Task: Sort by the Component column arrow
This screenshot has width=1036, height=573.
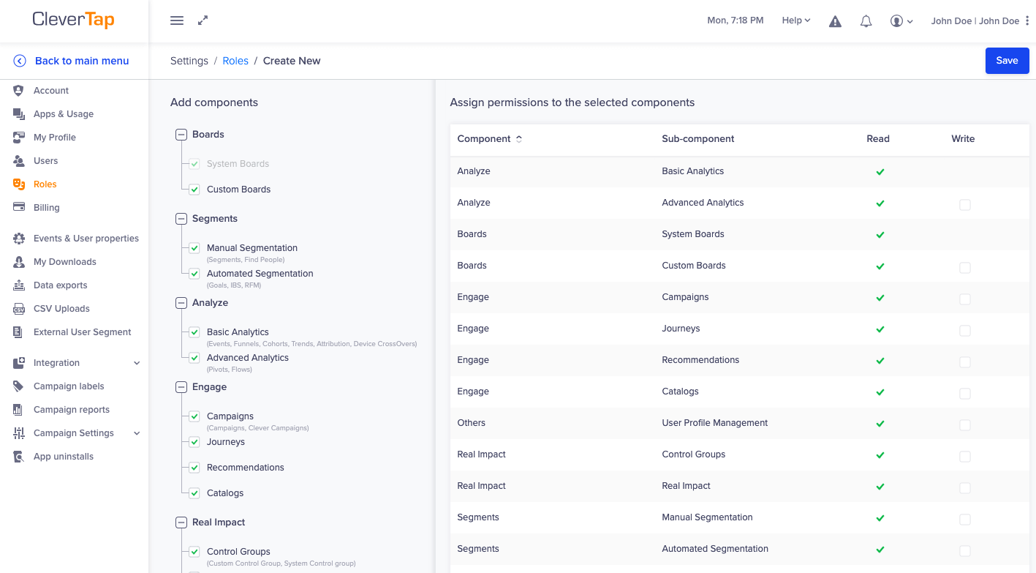Action: click(519, 139)
